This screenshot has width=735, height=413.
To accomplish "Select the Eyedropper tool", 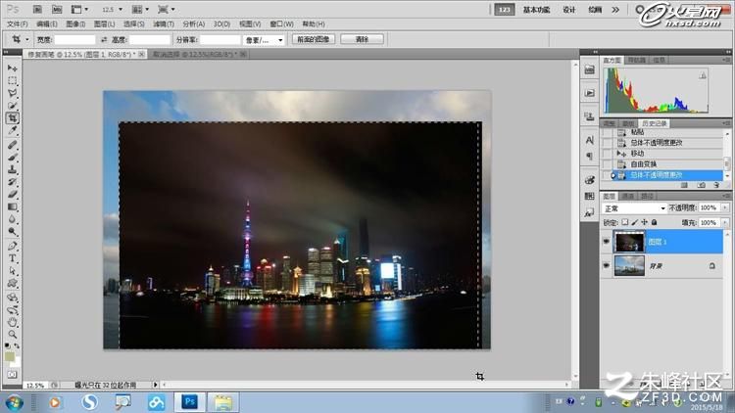I will [12, 130].
